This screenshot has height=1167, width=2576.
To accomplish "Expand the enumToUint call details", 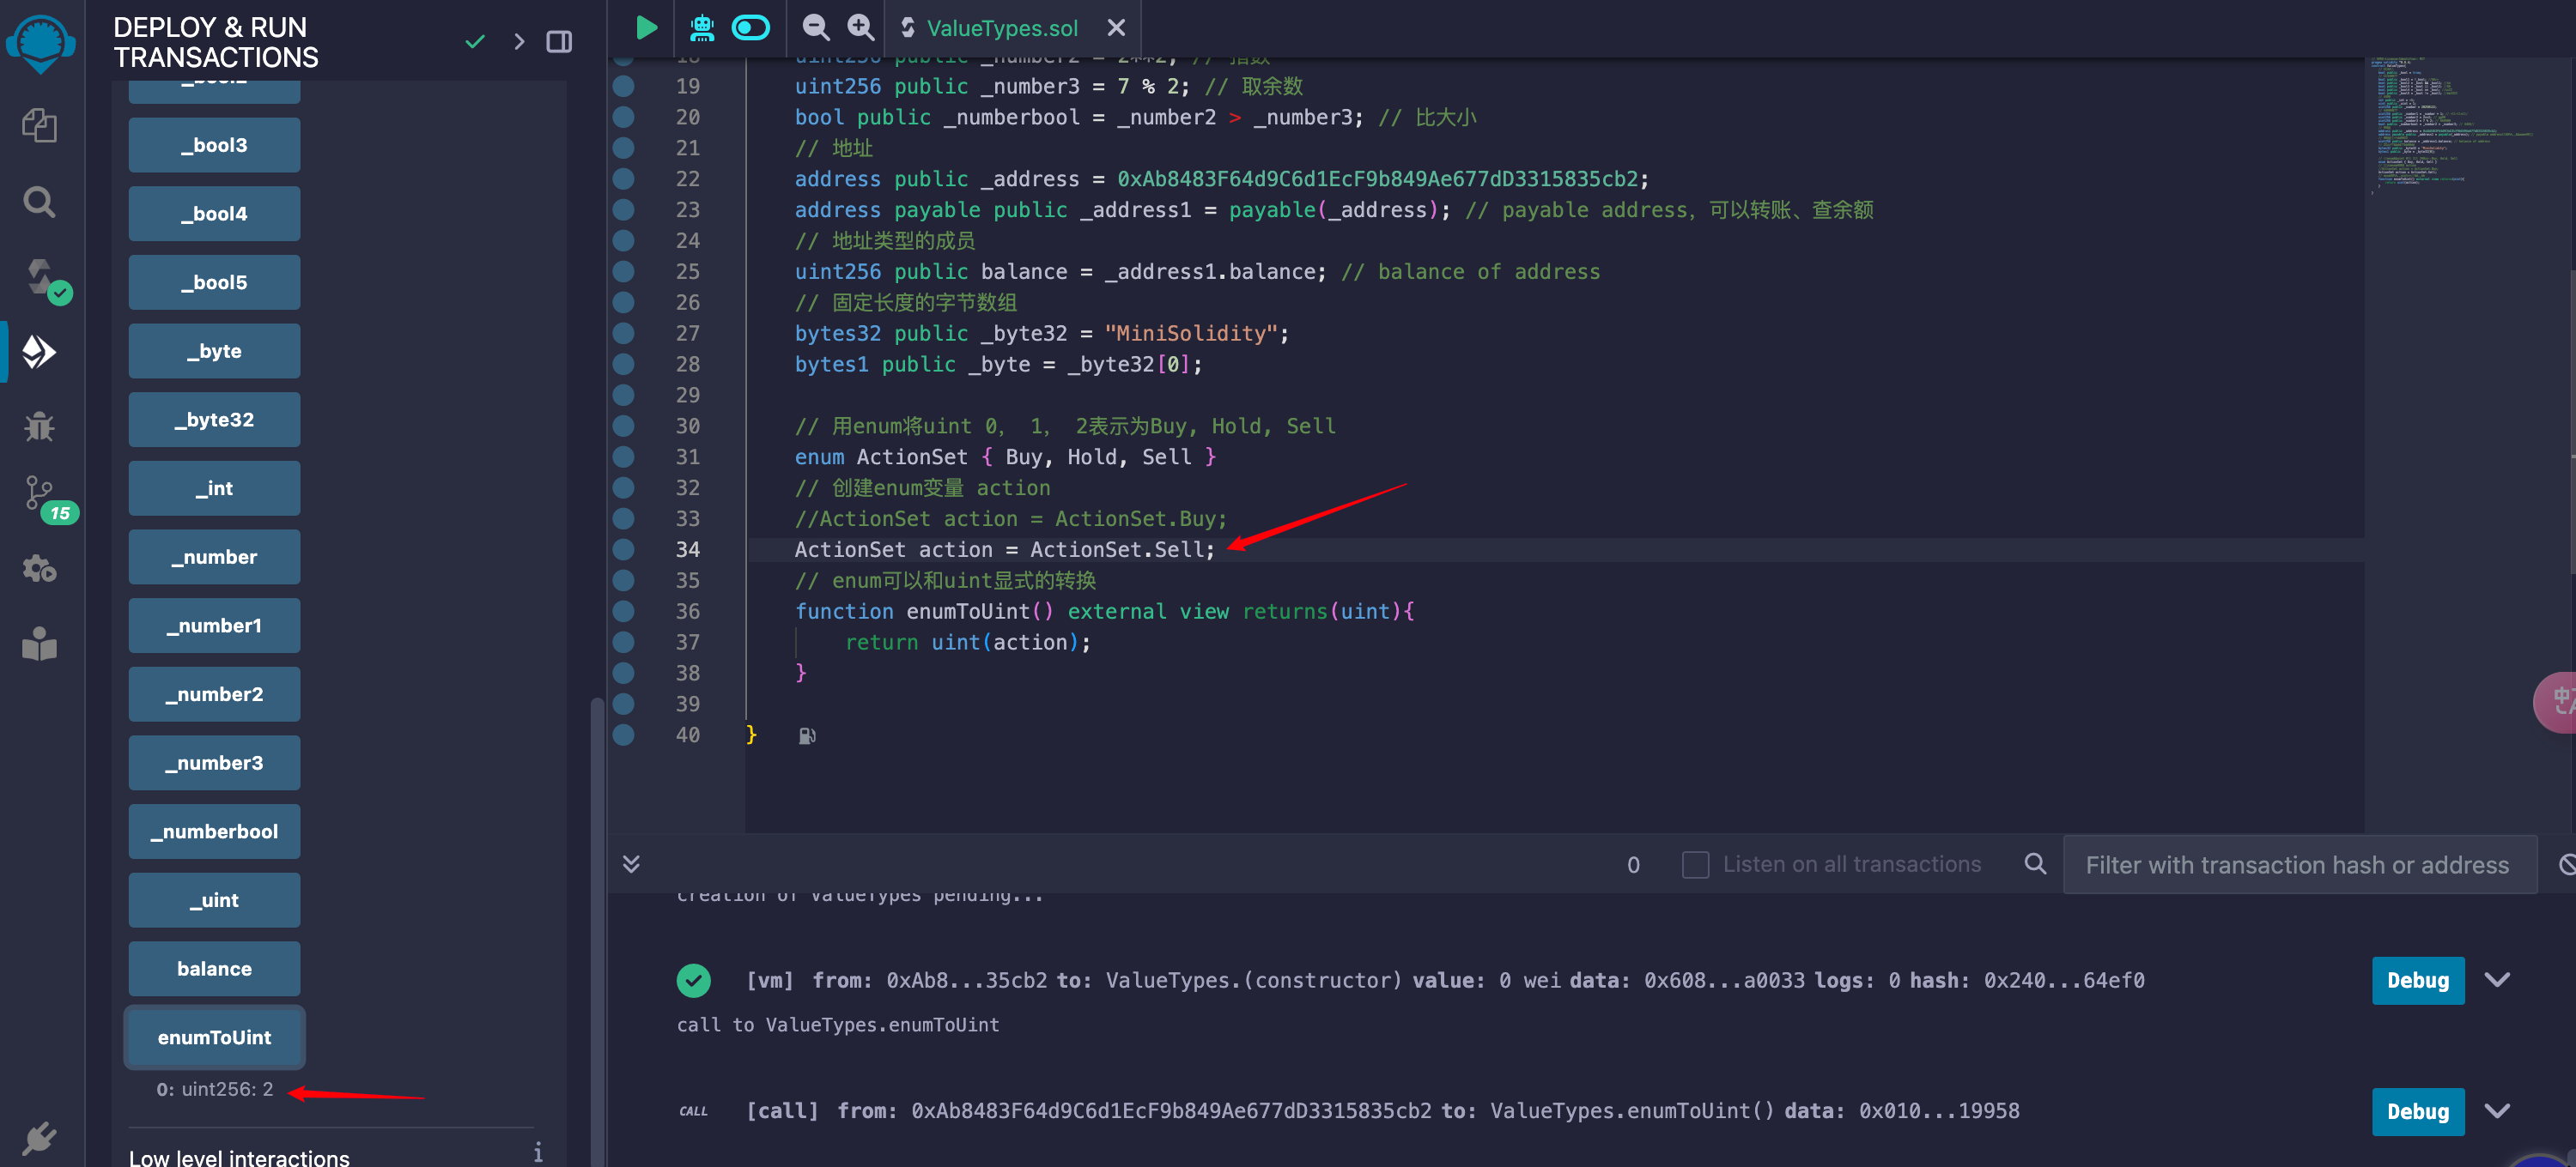I will tap(2497, 1112).
